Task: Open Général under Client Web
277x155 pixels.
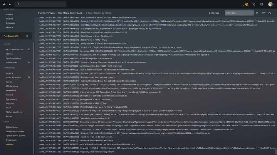Action: pyautogui.click(x=10, y=14)
